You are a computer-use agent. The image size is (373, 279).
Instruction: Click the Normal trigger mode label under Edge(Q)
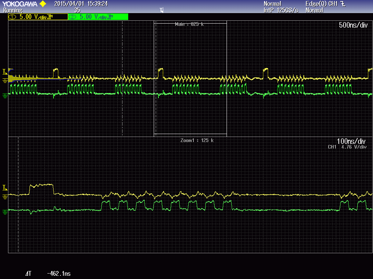tap(314, 11)
